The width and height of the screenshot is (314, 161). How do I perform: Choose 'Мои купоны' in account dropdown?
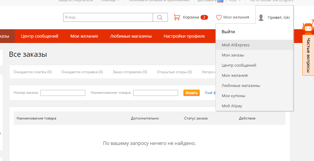tap(254, 96)
